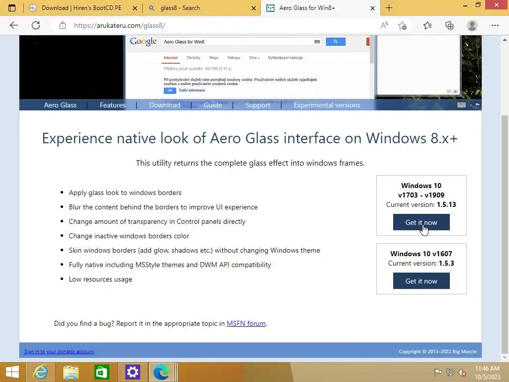
Task: Open the Features menu item
Action: [x=113, y=105]
